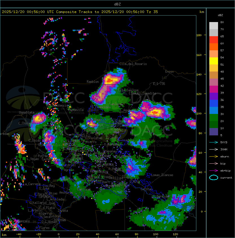Click the storm core near Ramblon
Image resolution: width=235 pixels, height=238 pixels.
coord(108,80)
